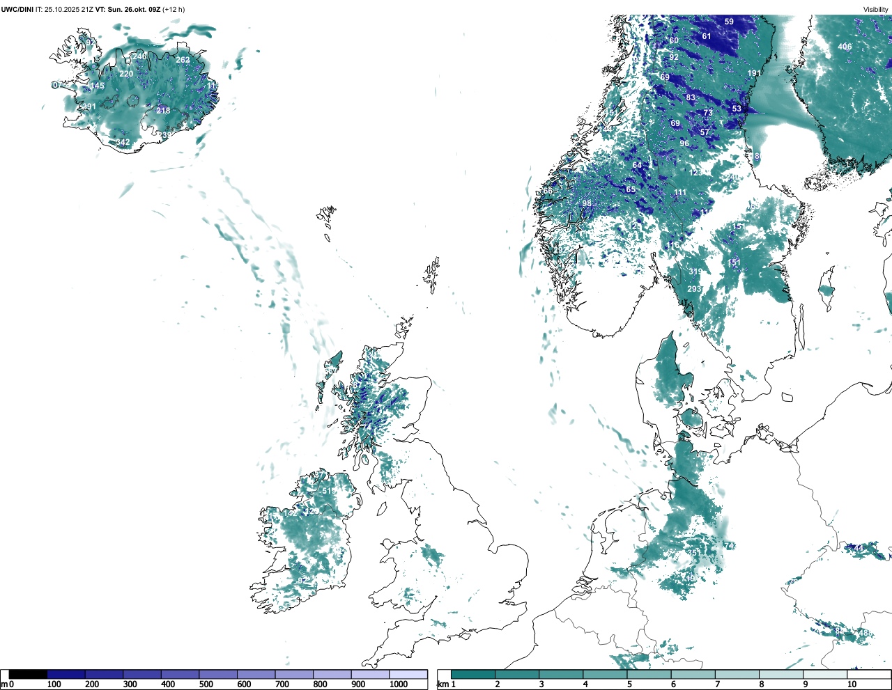Click the "500" label on the metre legend
The height and width of the screenshot is (690, 892).
tap(206, 684)
